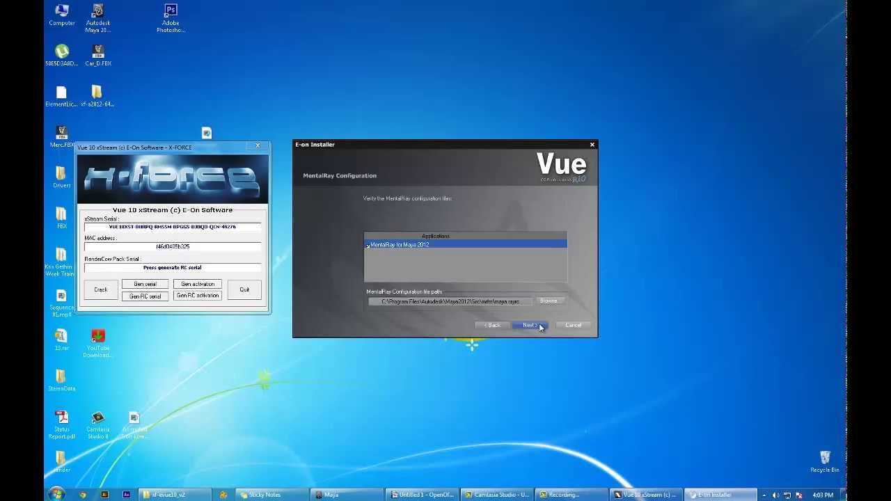Click Gen RC activation button
Image resolution: width=891 pixels, height=501 pixels.
[x=198, y=296]
